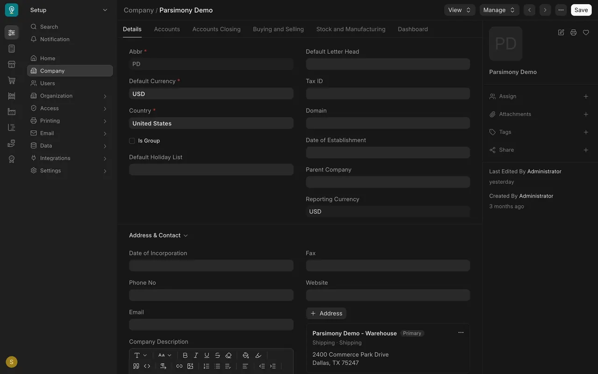Toggle the Is Group checkbox
The height and width of the screenshot is (374, 598).
(x=132, y=141)
